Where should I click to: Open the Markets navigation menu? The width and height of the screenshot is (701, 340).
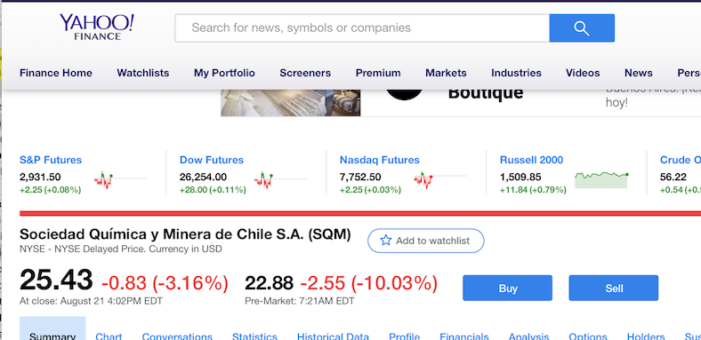[x=446, y=73]
